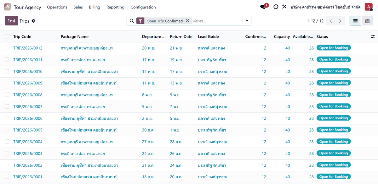
Task: Select the TRIP/2026/0006 row checkbox
Action: (x=7, y=118)
